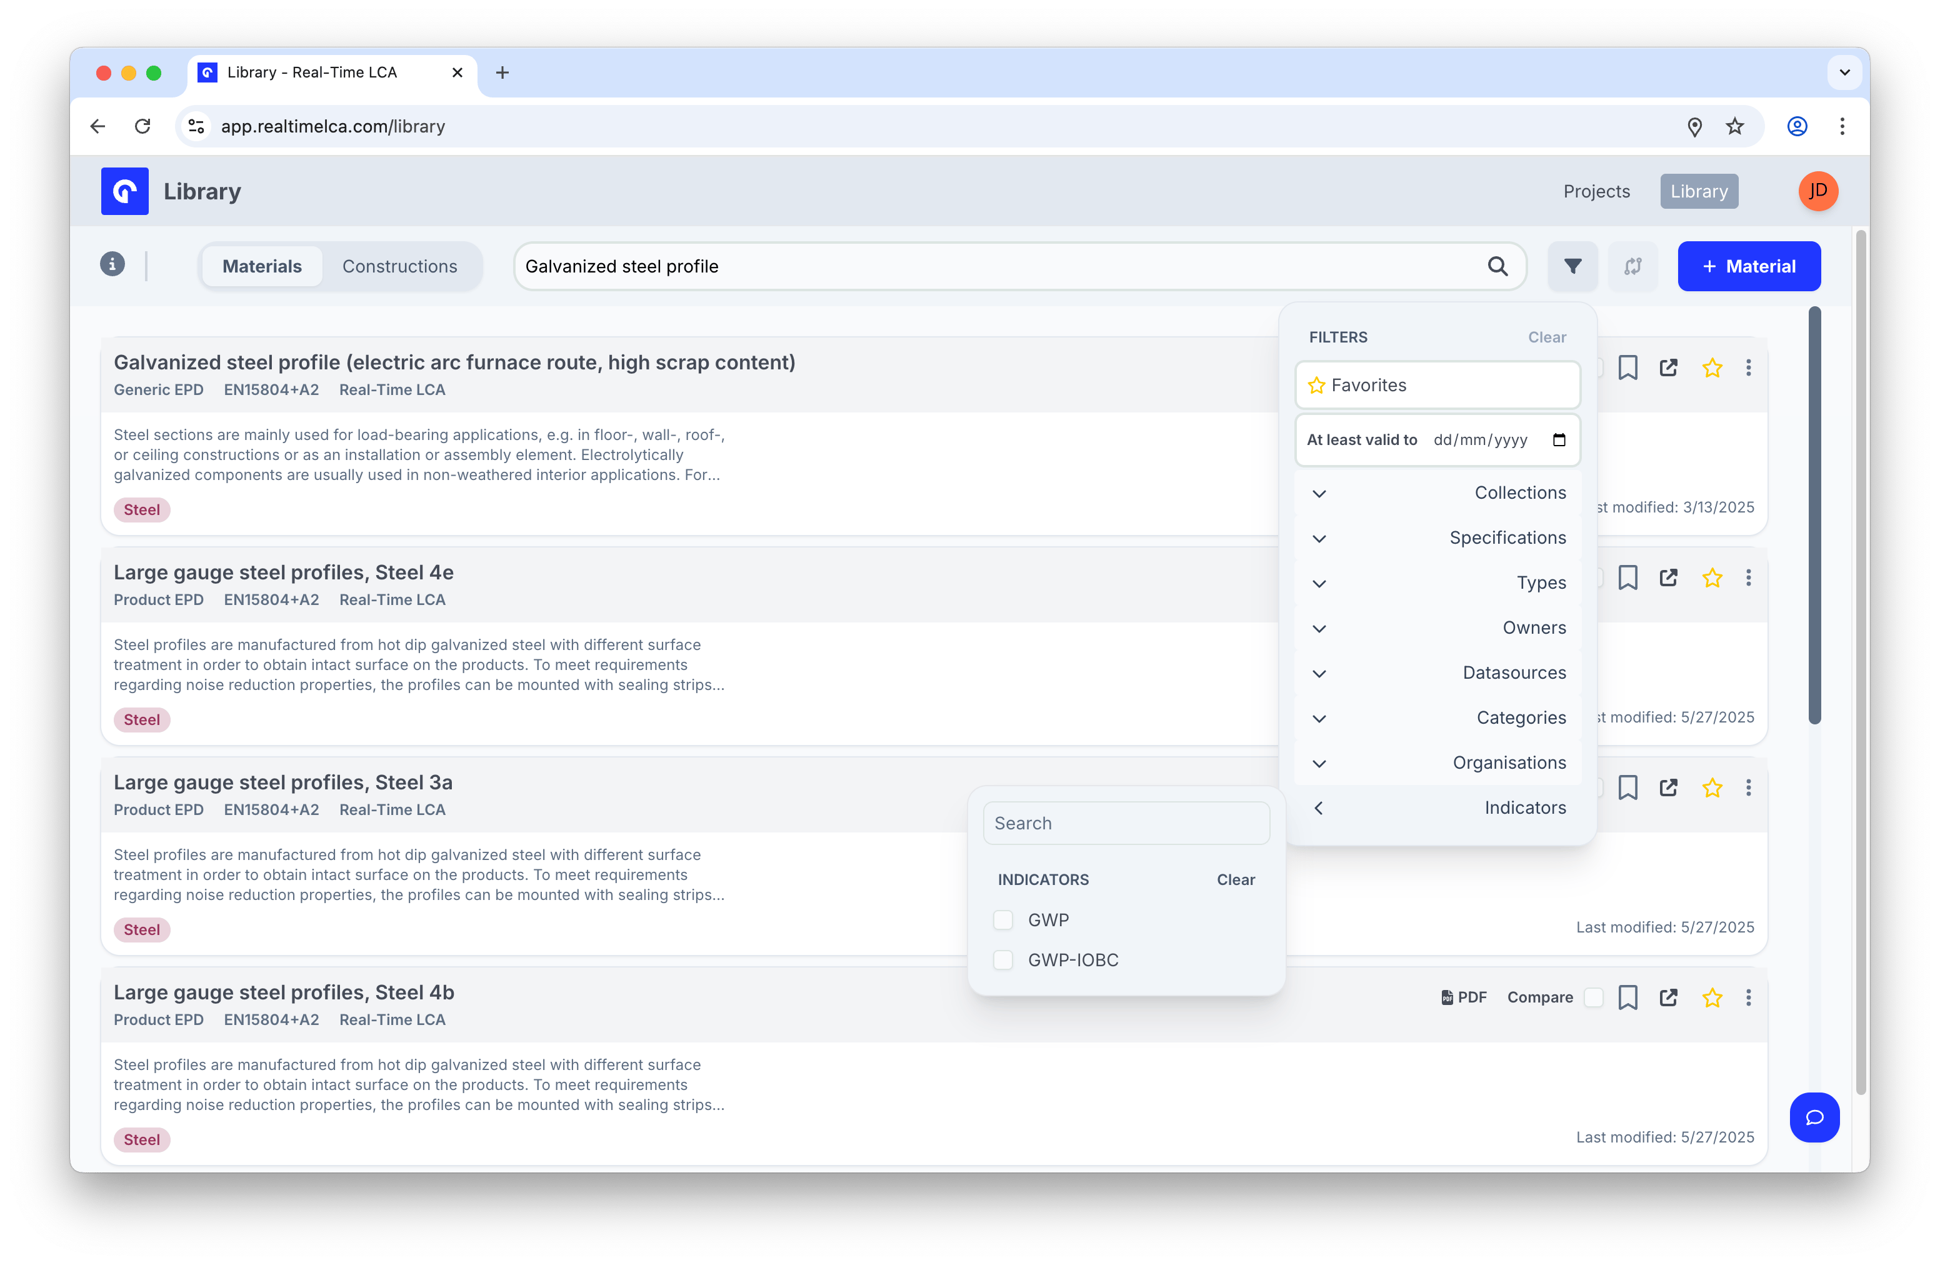Open Galvanized steel profile (electric arc furnace) title
1940x1265 pixels.
454,362
